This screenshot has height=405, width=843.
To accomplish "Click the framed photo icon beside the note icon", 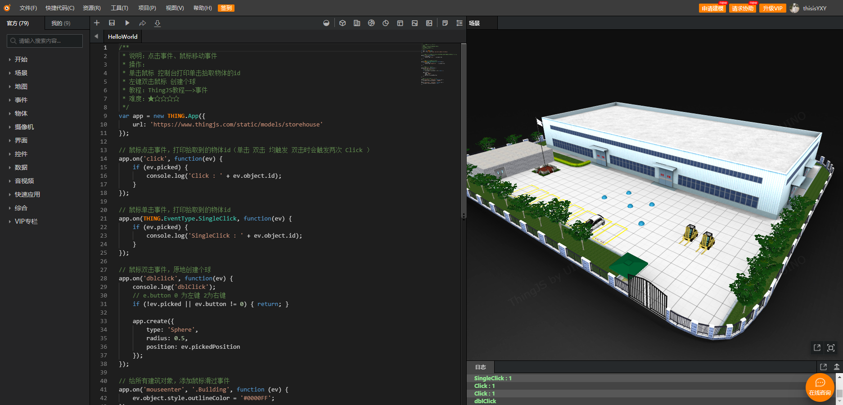I will [429, 23].
